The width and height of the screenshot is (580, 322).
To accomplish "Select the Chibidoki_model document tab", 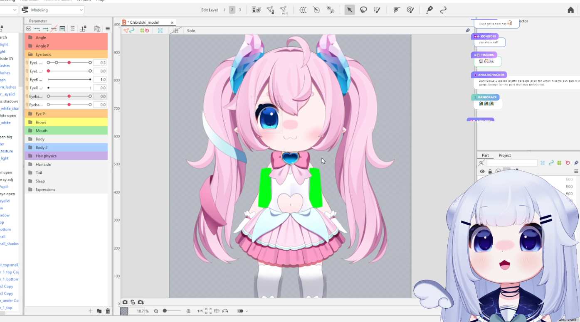I will [148, 22].
